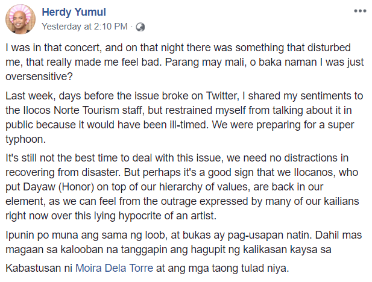372x282 pixels.
Task: Open Herdy Yumul's profile picture
Action: [20, 19]
